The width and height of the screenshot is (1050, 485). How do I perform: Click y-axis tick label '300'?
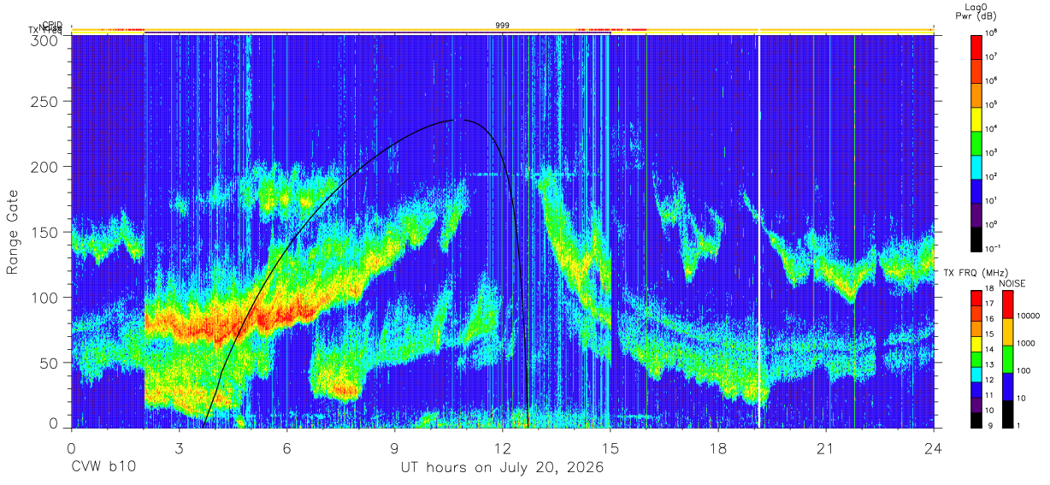coord(44,40)
